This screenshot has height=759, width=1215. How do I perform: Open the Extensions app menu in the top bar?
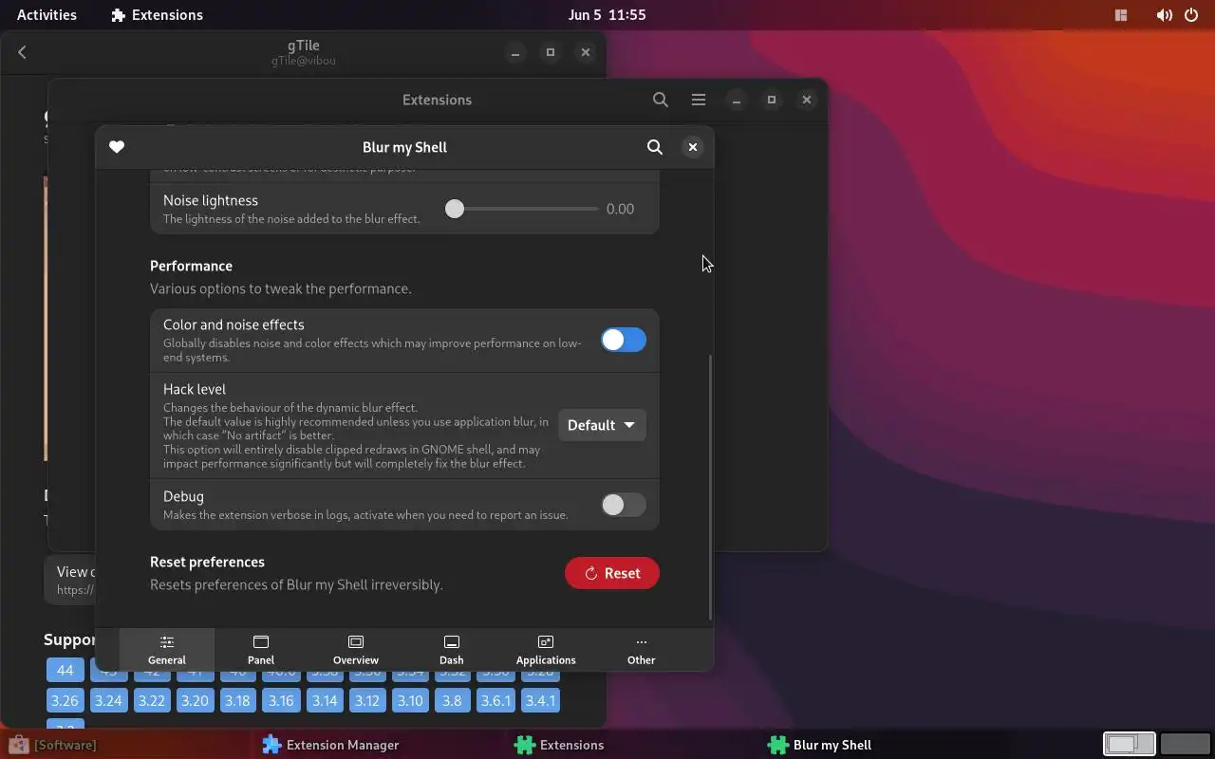[157, 15]
